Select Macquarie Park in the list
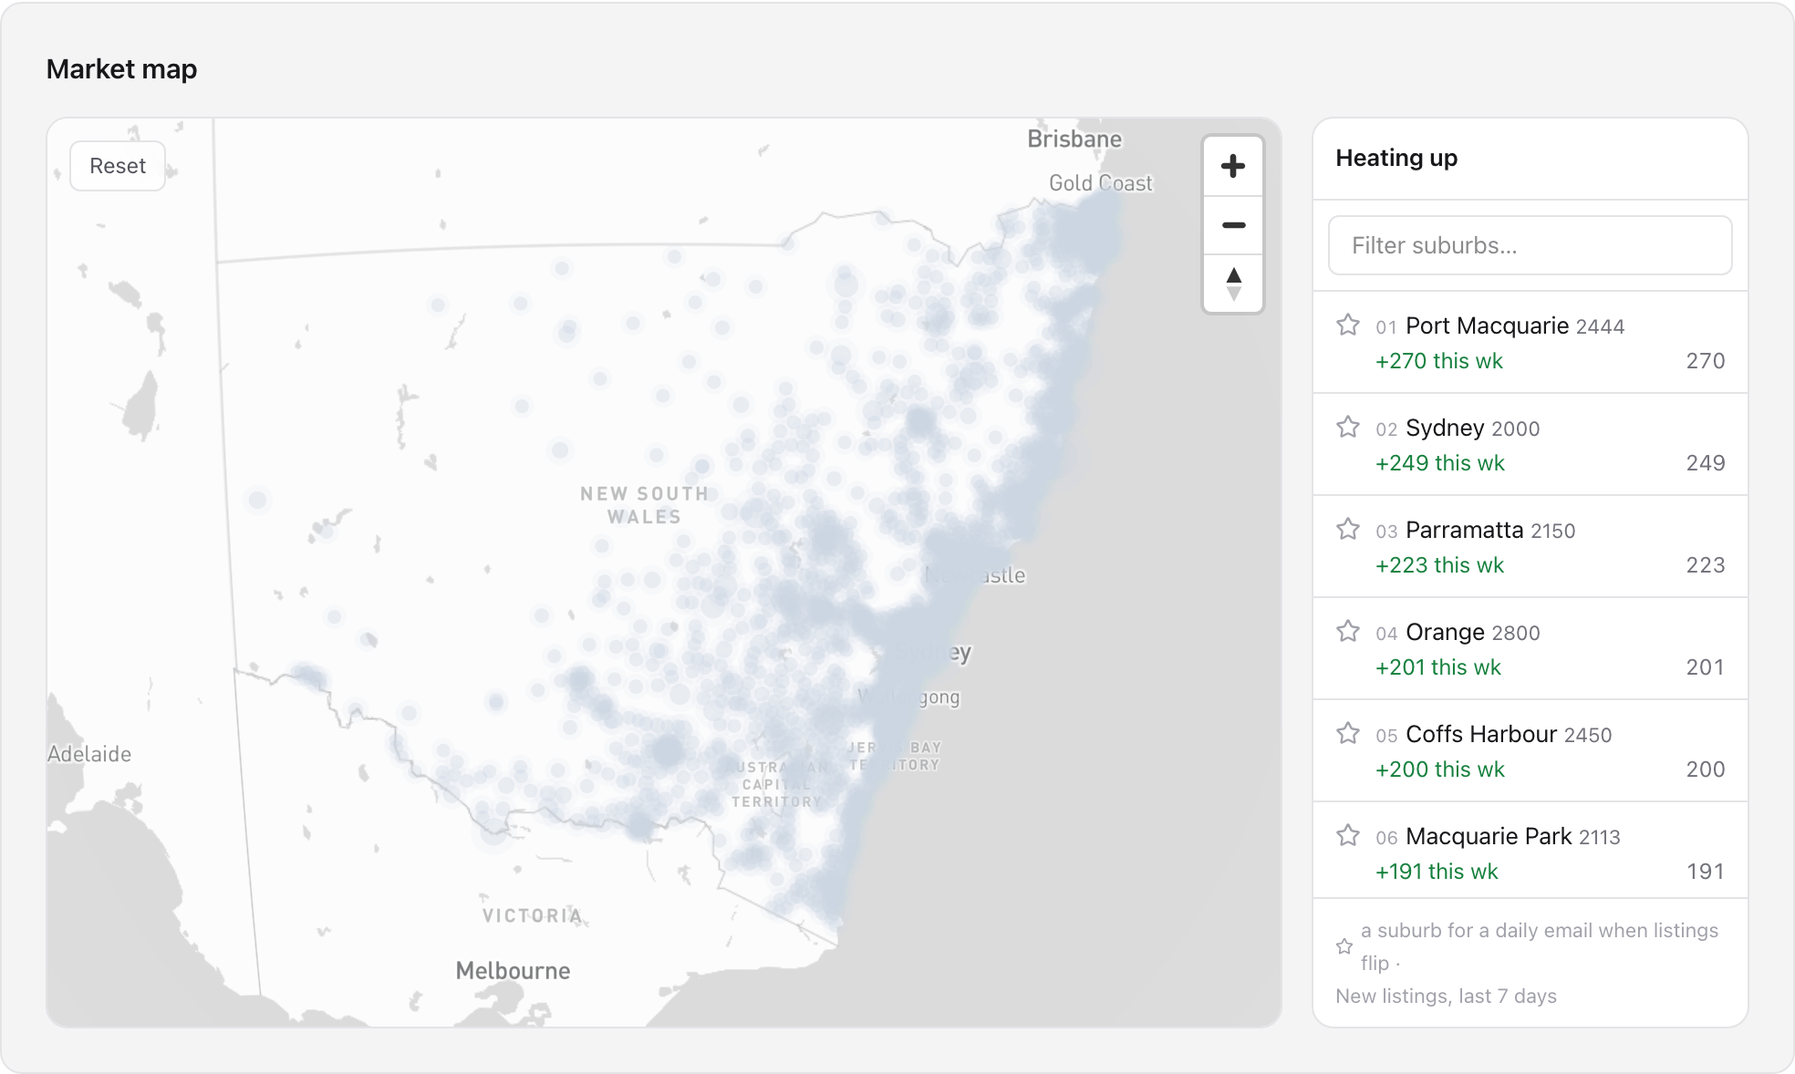The height and width of the screenshot is (1074, 1795). [x=1530, y=852]
